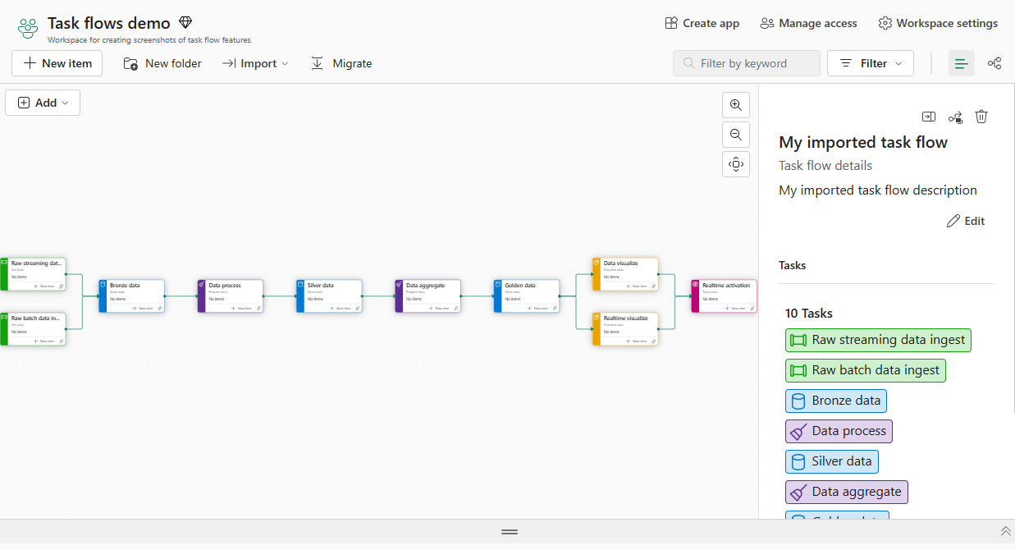Delete the task flow using the trash icon
Screen dimensions: 1015x550
(x=981, y=117)
